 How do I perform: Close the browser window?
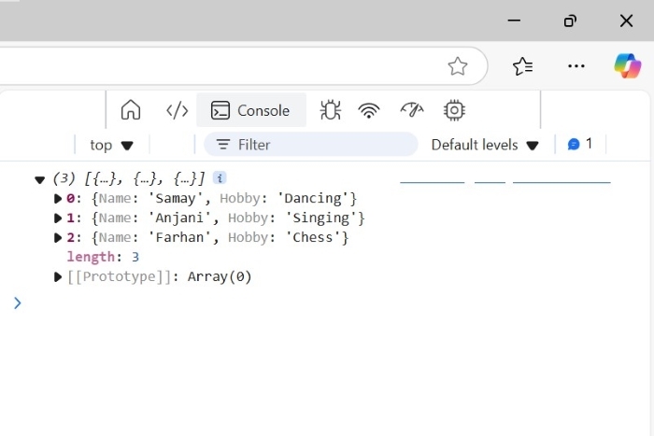click(x=626, y=21)
